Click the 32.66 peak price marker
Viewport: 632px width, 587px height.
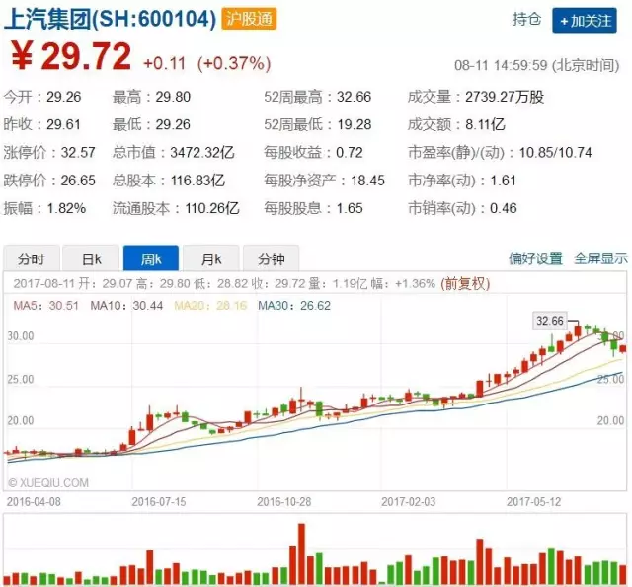[x=550, y=321]
